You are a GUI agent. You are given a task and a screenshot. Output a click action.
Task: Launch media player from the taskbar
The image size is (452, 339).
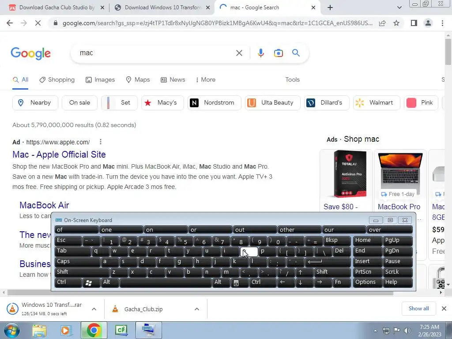(x=65, y=330)
